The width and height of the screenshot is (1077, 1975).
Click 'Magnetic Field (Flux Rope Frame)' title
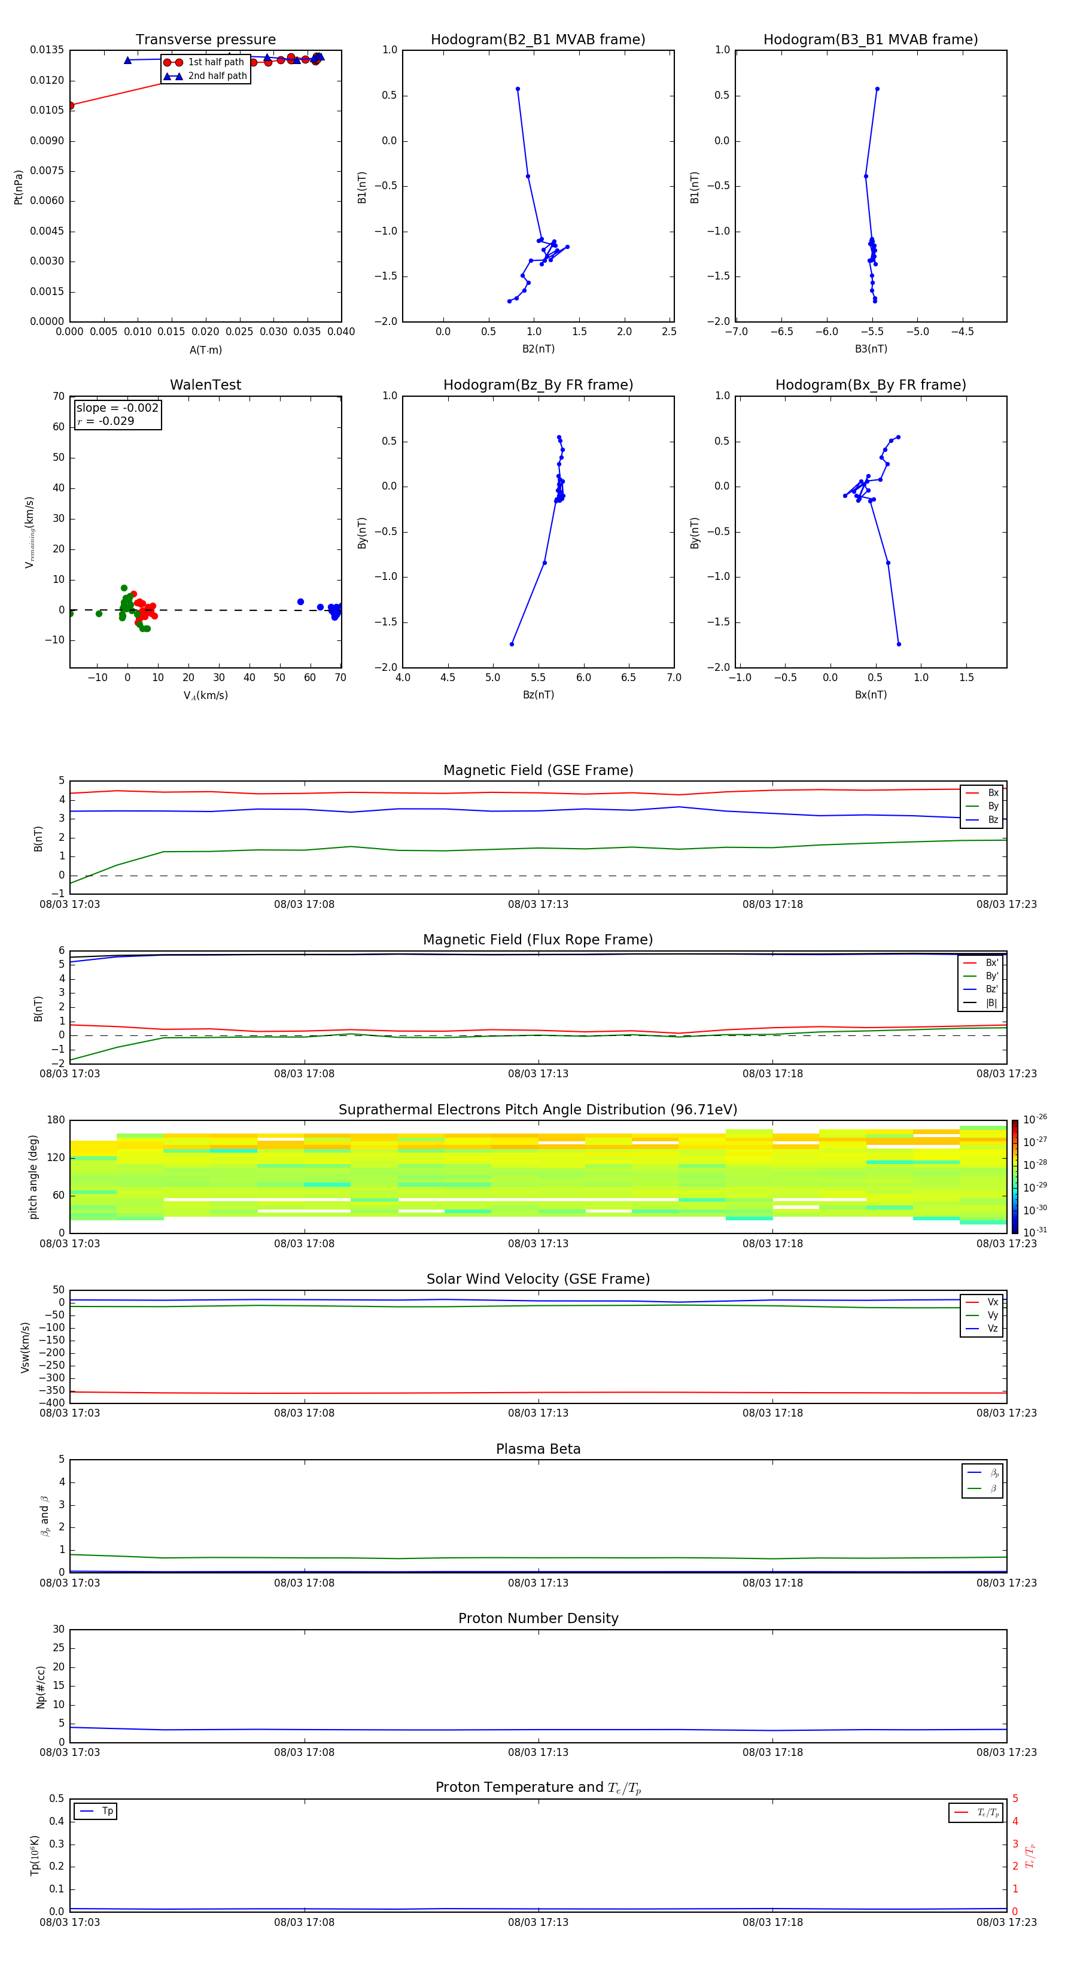tap(538, 940)
